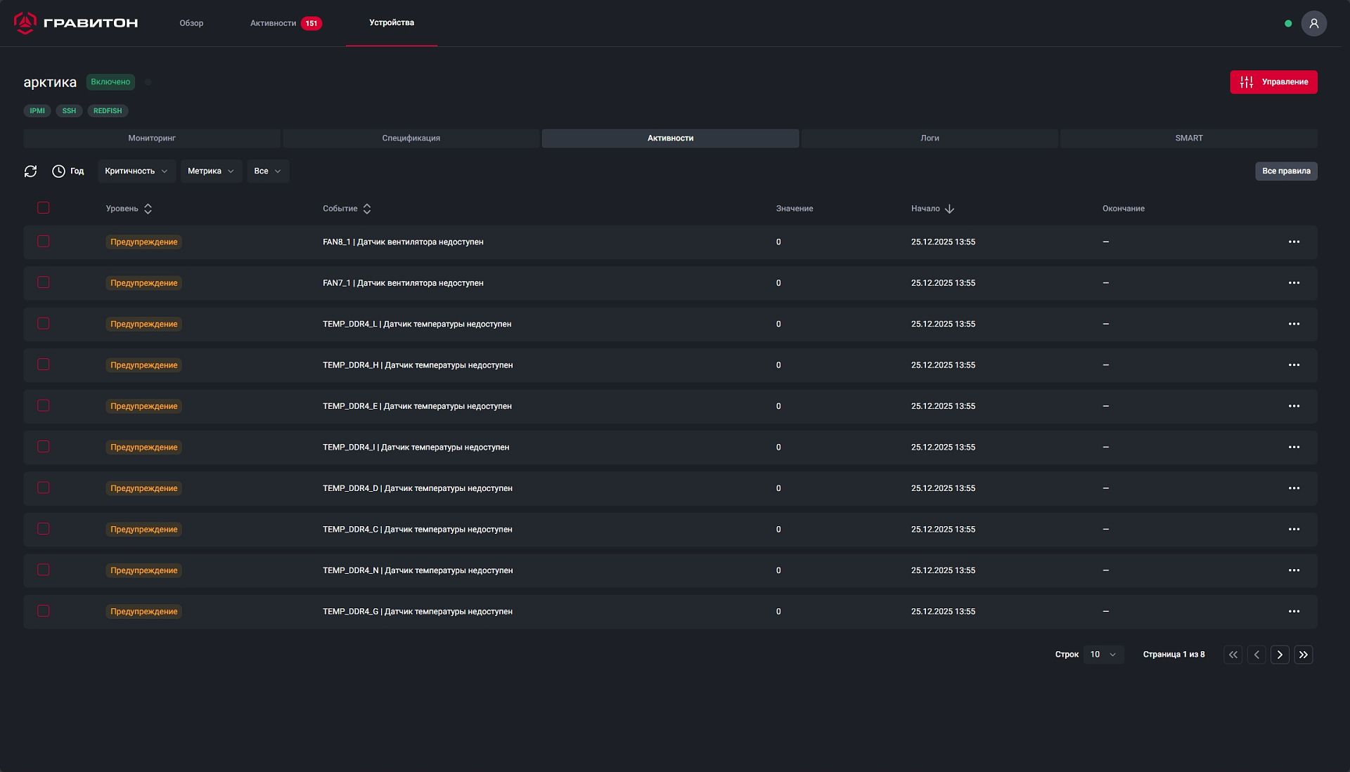Click the user profile avatar icon
Screen dimensions: 1350x772
(x=1313, y=23)
